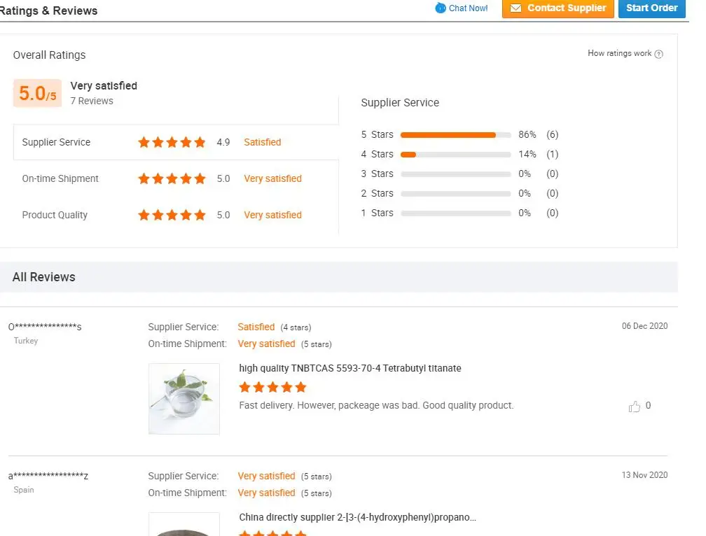
Task: Open Chat Now messenger link
Action: click(x=462, y=8)
